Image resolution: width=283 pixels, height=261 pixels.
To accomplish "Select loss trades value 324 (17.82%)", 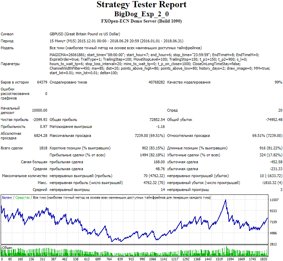I will coord(271,155).
